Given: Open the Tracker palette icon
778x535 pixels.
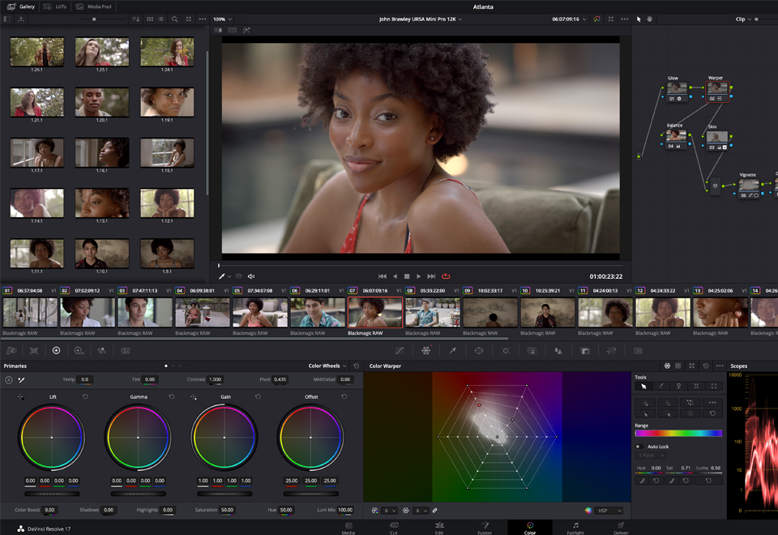Looking at the screenshot, I should tap(506, 351).
